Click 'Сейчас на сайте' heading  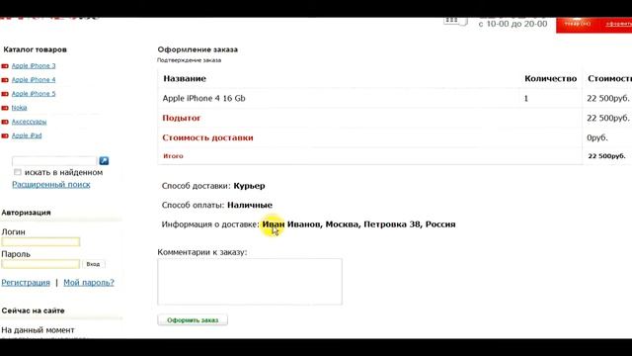point(33,311)
